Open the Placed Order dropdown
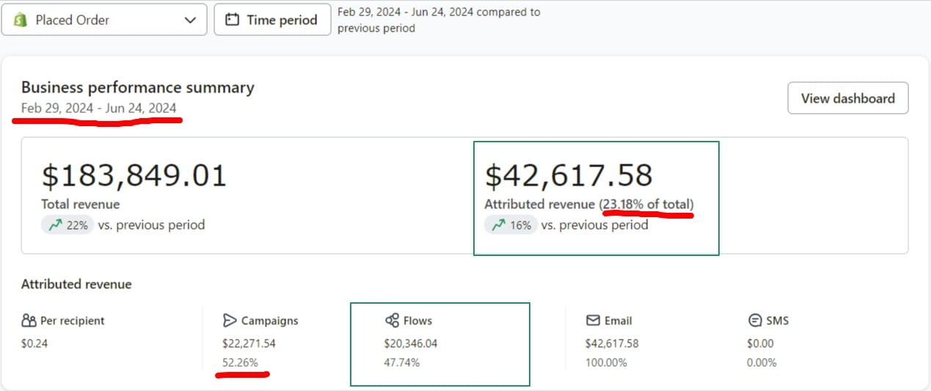Viewport: 931px width, 391px height. point(103,20)
